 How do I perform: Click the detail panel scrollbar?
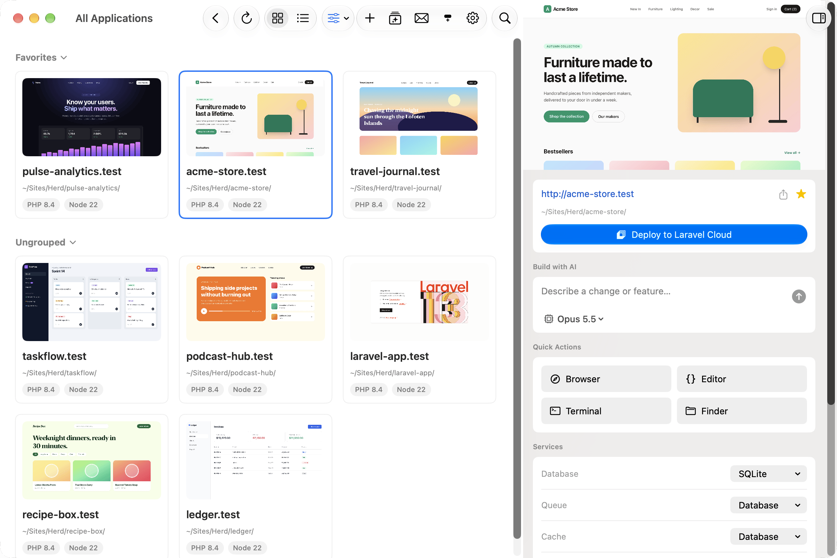pos(831,203)
